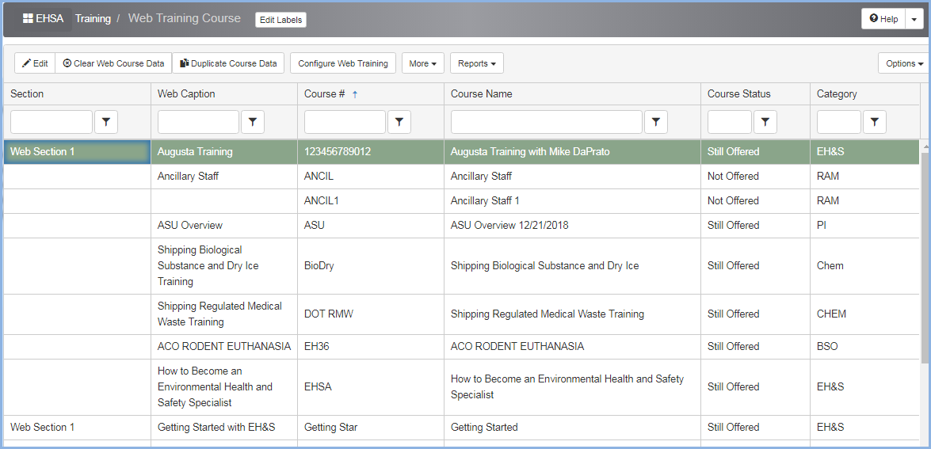Select 'ASU Overview 12/21/2018' course name
This screenshot has height=449, width=931.
click(572, 226)
